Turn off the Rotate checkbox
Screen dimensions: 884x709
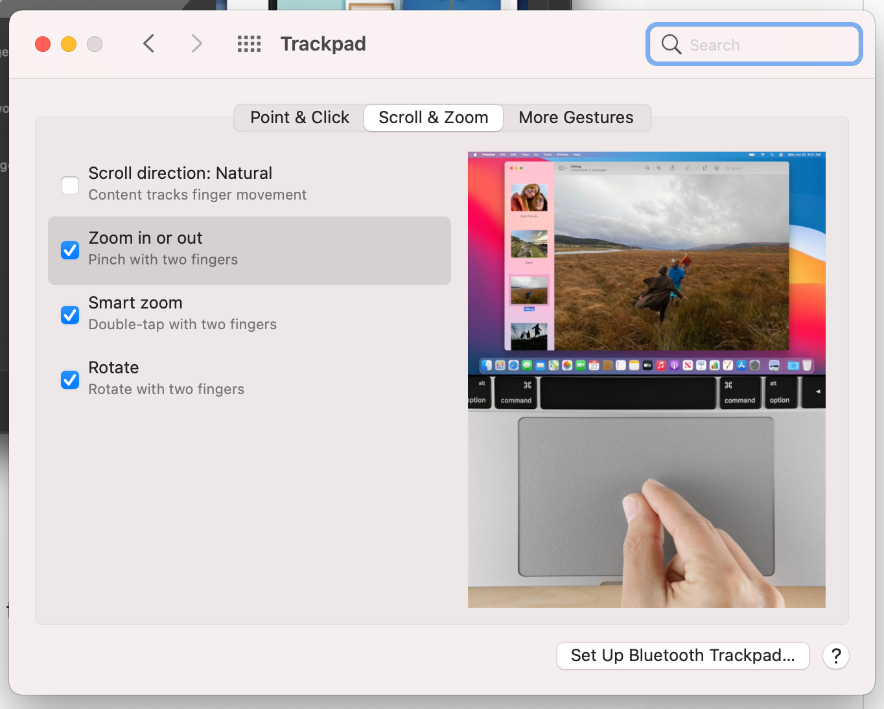click(x=70, y=380)
